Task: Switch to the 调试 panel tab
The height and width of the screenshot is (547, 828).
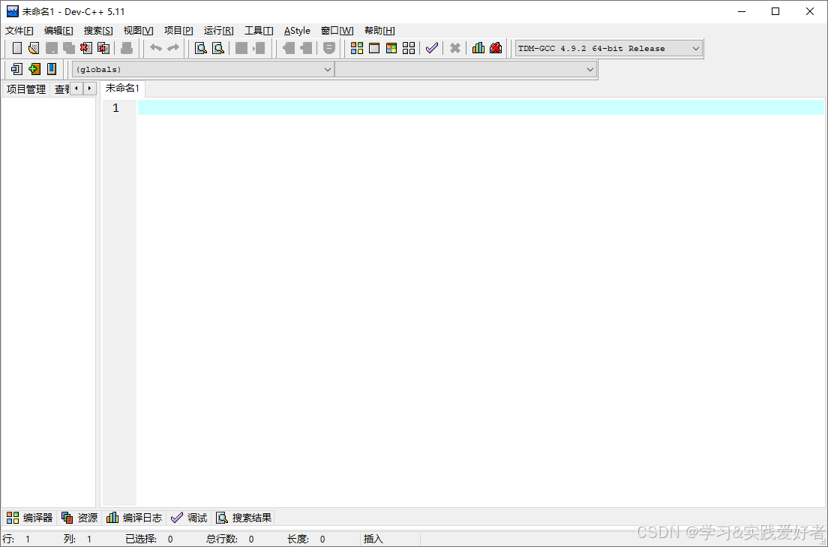Action: pyautogui.click(x=190, y=517)
